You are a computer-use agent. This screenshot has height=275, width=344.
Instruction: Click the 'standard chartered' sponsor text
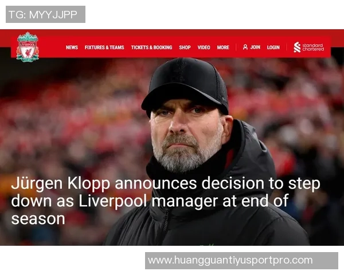313,47
